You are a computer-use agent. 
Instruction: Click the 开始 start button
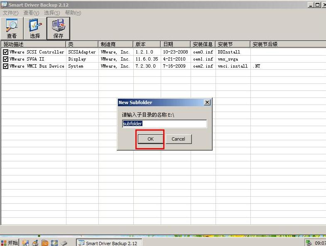10,242
